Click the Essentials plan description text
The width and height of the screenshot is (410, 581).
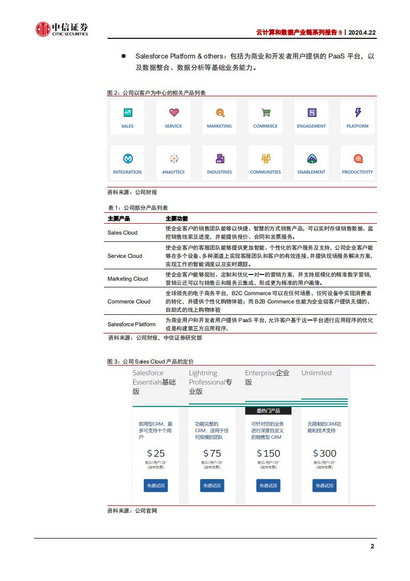(156, 430)
